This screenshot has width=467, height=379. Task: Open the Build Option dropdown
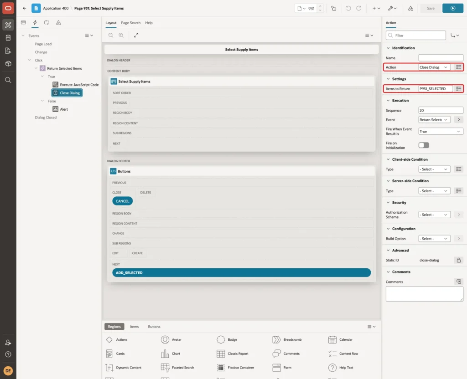pos(434,239)
